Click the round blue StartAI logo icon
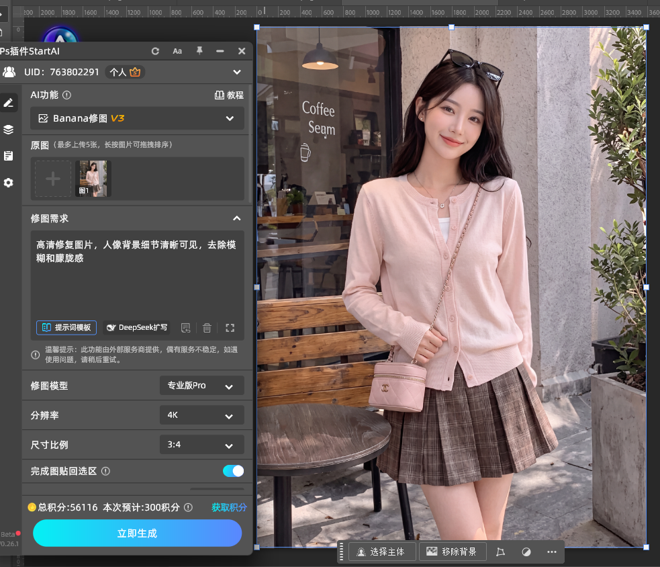Viewport: 660px width, 567px height. tap(60, 36)
